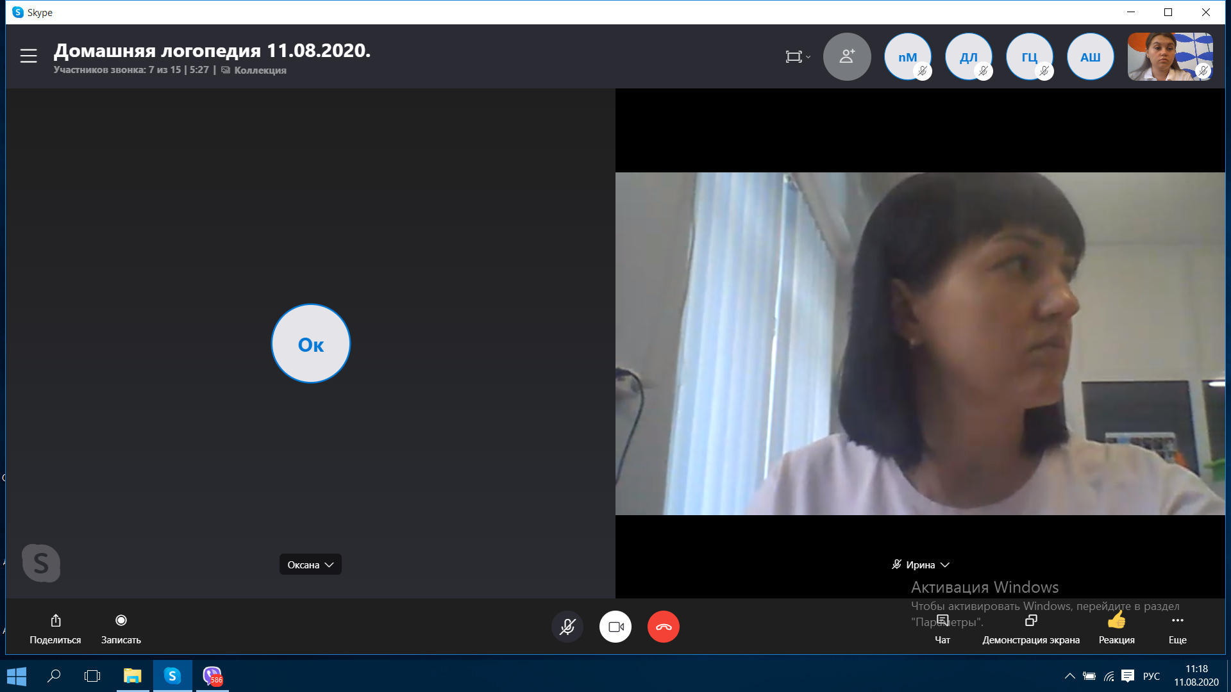Open the Реакция thumbs-up menu
The height and width of the screenshot is (692, 1231).
tap(1116, 629)
